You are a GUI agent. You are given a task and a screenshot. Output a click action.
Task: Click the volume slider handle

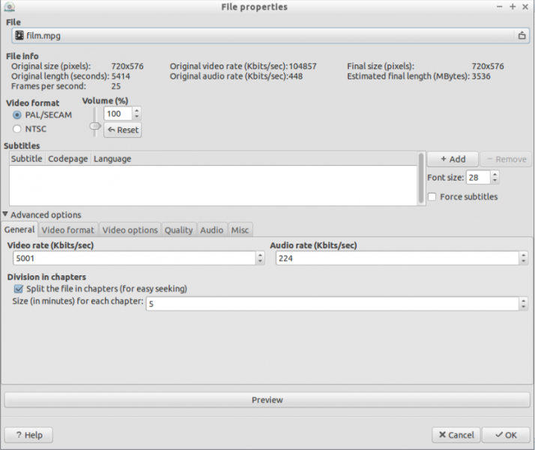[94, 127]
